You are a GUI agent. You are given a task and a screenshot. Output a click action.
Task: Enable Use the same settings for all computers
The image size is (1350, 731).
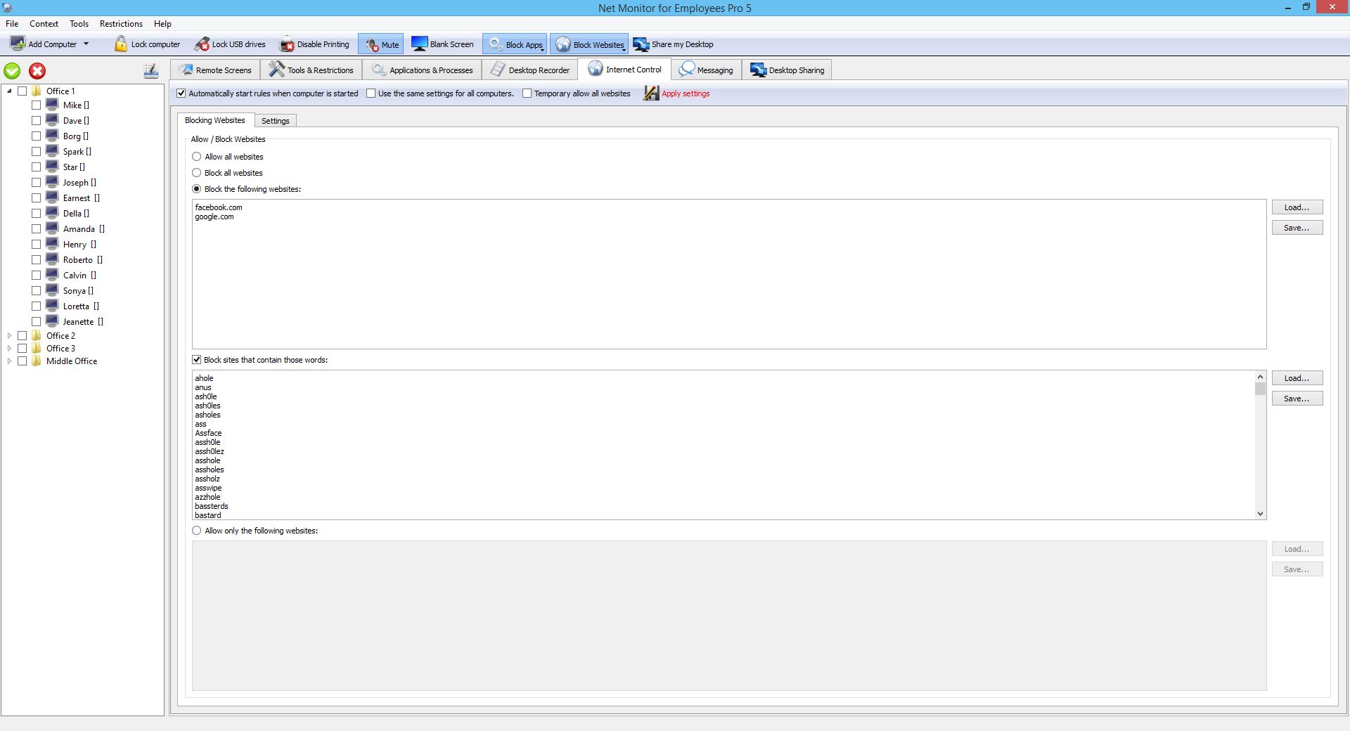[x=371, y=93]
